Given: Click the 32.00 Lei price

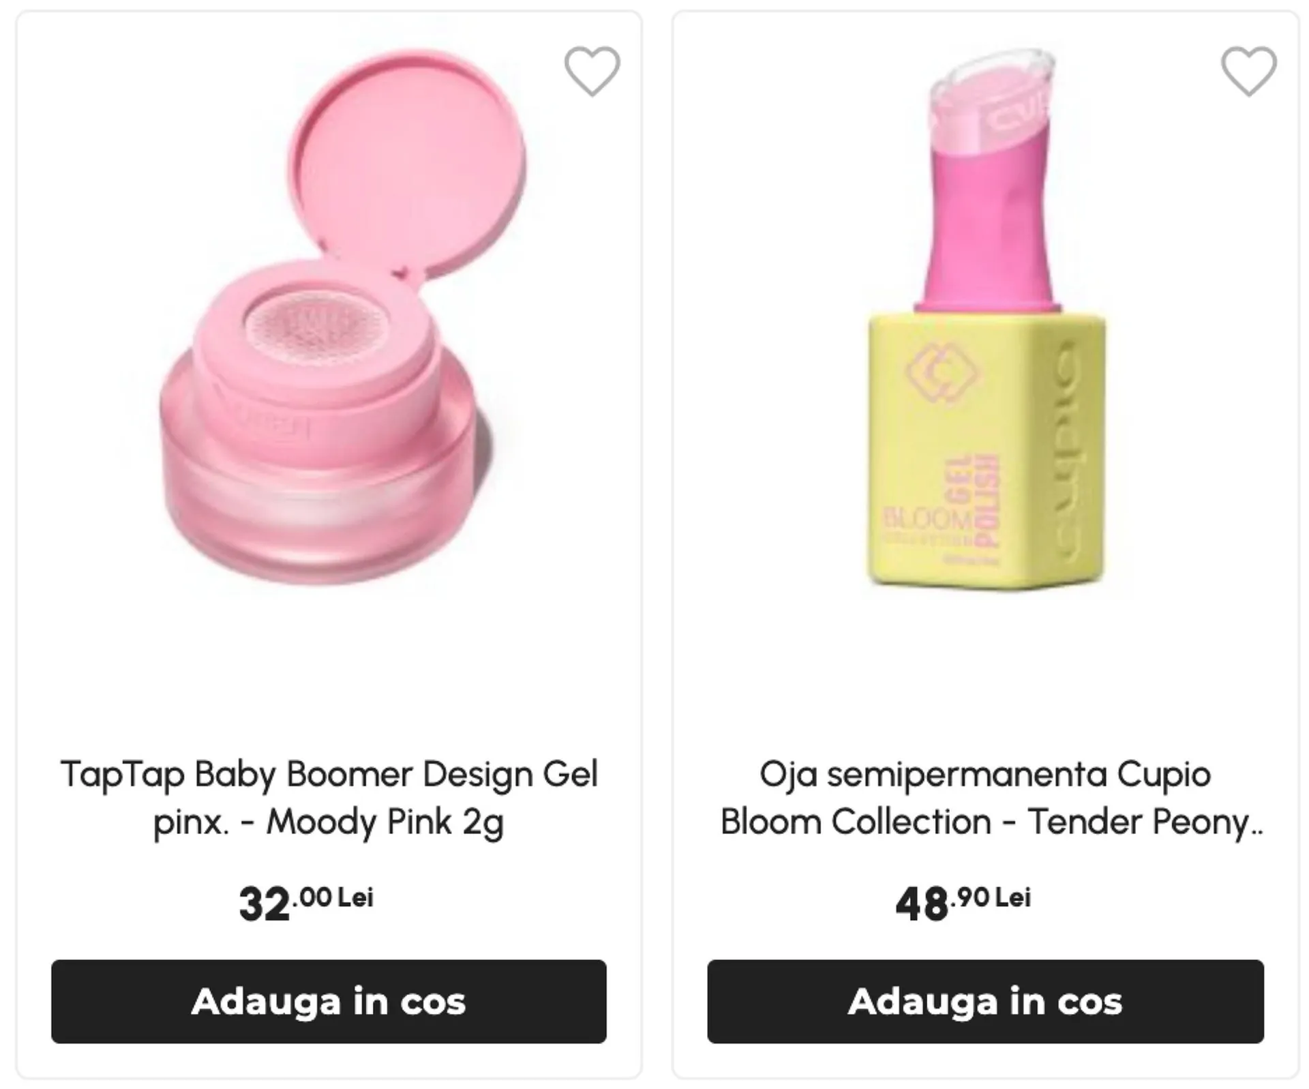Looking at the screenshot, I should (x=306, y=903).
